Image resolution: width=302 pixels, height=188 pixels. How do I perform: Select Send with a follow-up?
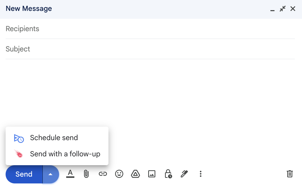65,154
